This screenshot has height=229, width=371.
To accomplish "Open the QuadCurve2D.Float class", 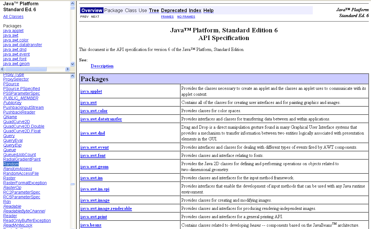I will tap(22, 131).
